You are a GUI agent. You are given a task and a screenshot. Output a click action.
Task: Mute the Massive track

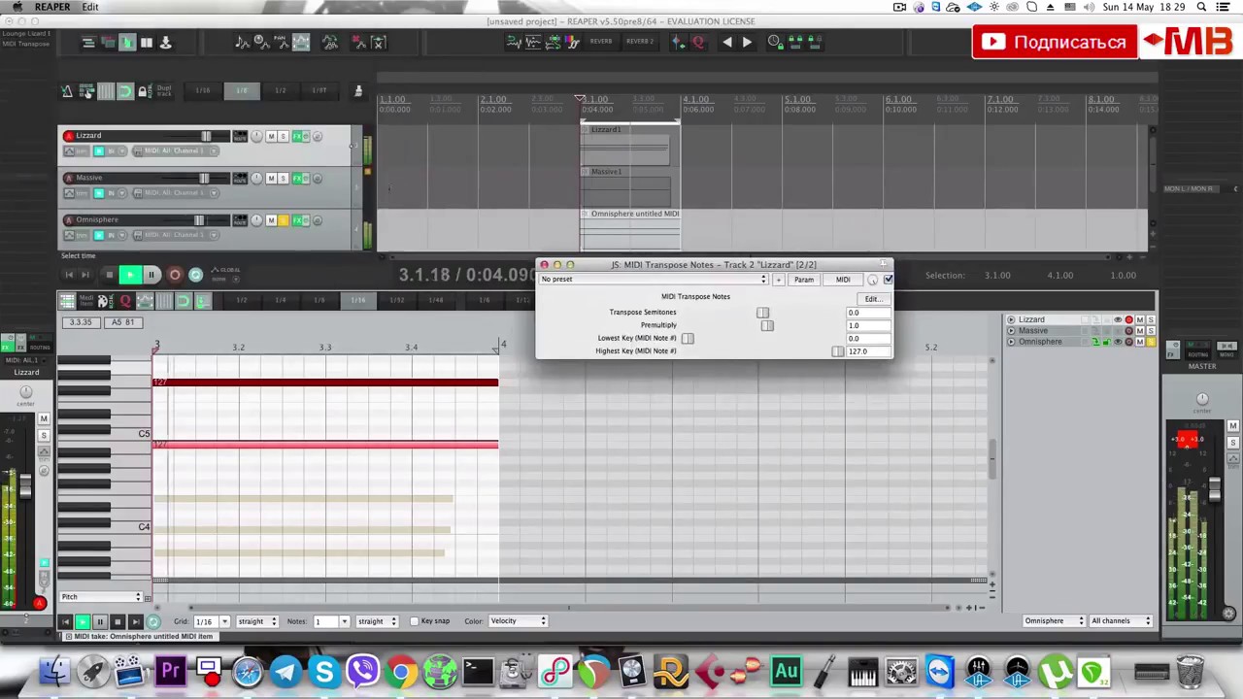271,179
